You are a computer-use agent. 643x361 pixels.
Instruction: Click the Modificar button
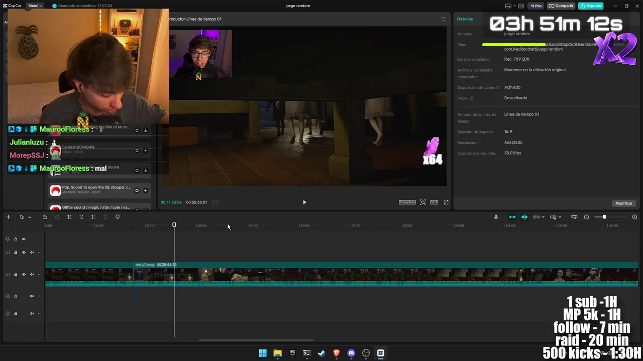[624, 203]
